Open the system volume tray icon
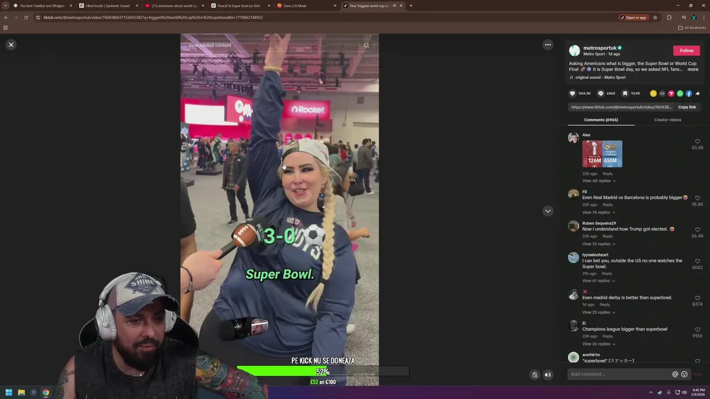This screenshot has width=710, height=399. 684,392
